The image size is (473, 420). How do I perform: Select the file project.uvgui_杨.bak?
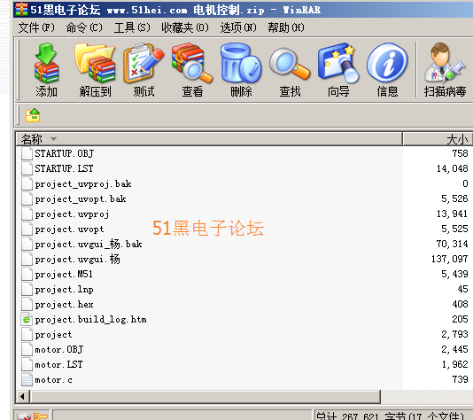click(x=89, y=244)
